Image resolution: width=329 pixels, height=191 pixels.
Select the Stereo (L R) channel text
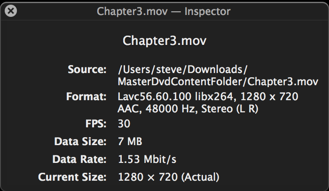(x=229, y=109)
